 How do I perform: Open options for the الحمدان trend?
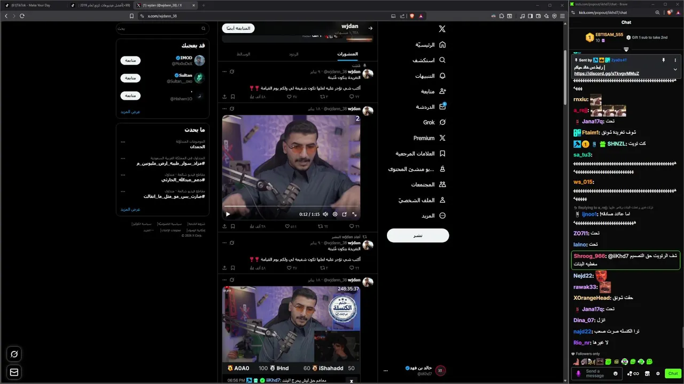123,142
